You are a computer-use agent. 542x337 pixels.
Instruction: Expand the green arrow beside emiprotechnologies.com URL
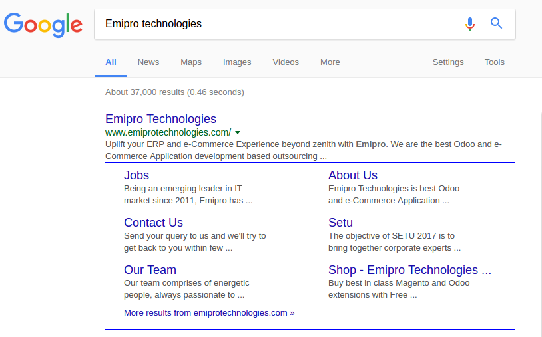pos(238,132)
